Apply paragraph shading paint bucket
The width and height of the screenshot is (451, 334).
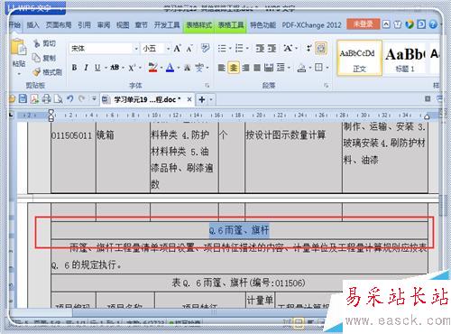coord(301,68)
